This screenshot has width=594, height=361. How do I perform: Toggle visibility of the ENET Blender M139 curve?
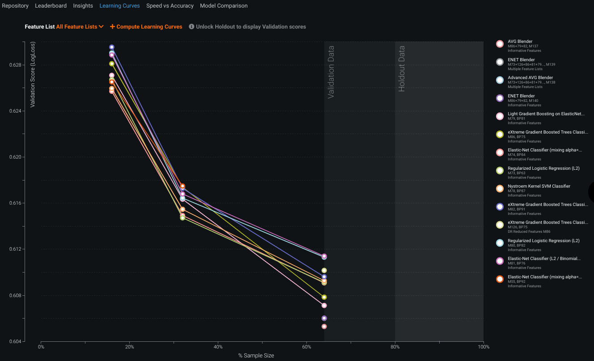click(x=500, y=62)
